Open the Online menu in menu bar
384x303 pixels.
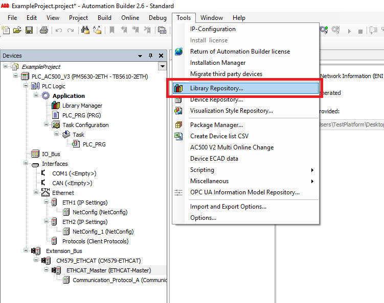point(130,18)
